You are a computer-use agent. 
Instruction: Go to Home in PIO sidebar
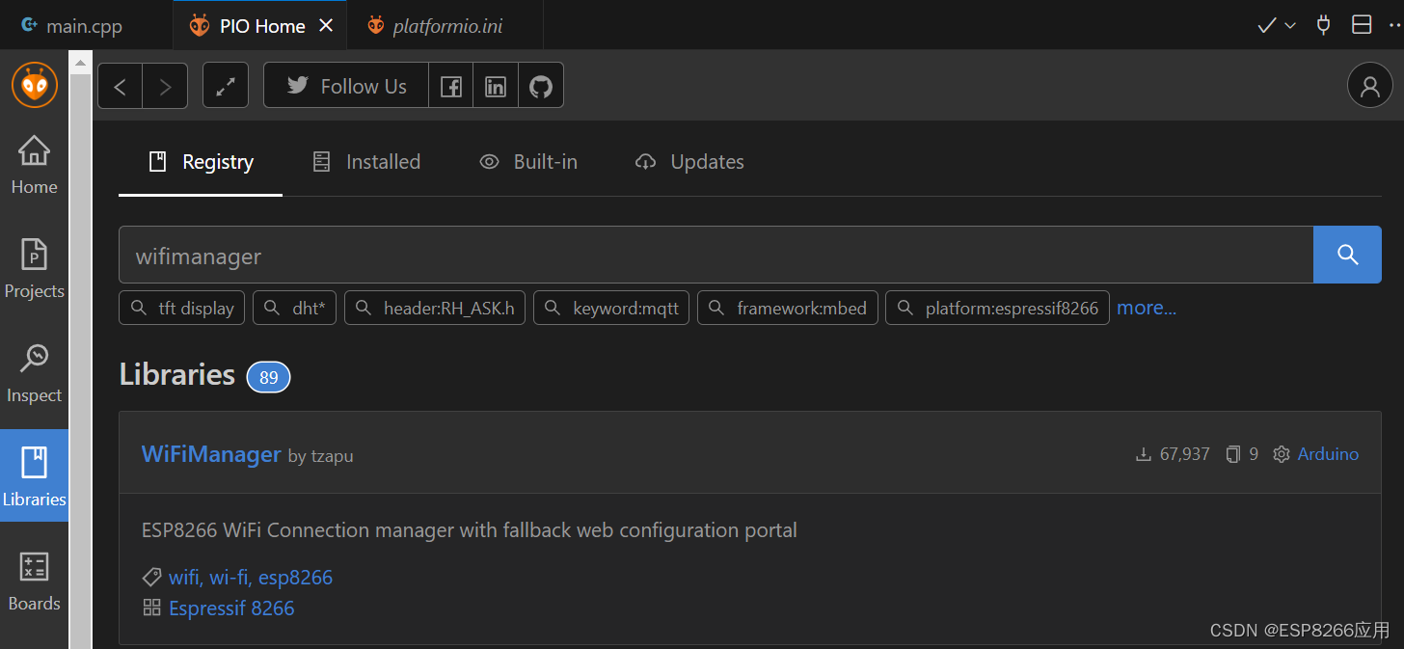[35, 165]
